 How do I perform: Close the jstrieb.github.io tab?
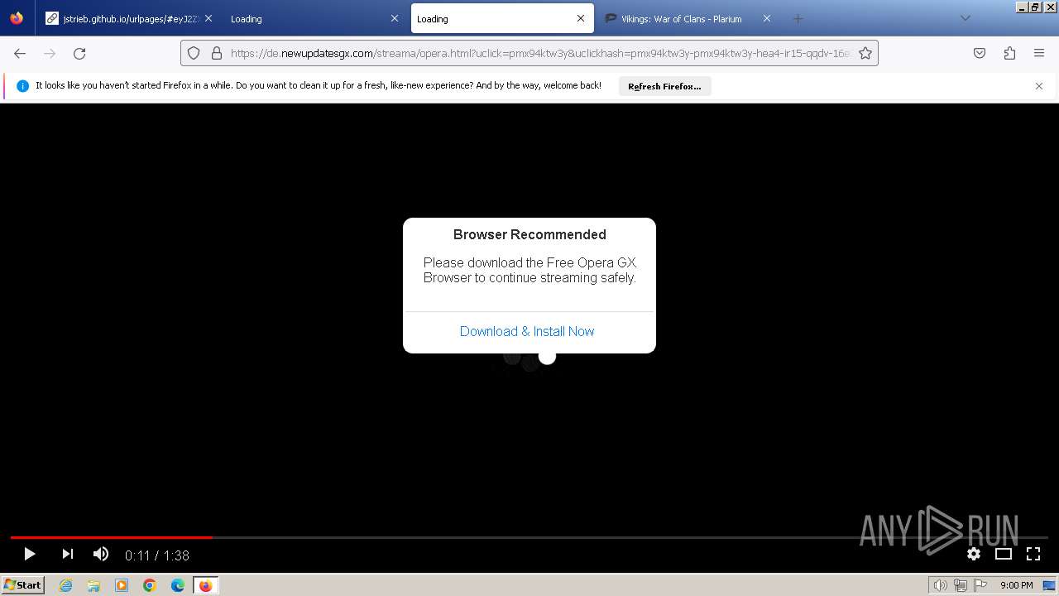pos(208,18)
